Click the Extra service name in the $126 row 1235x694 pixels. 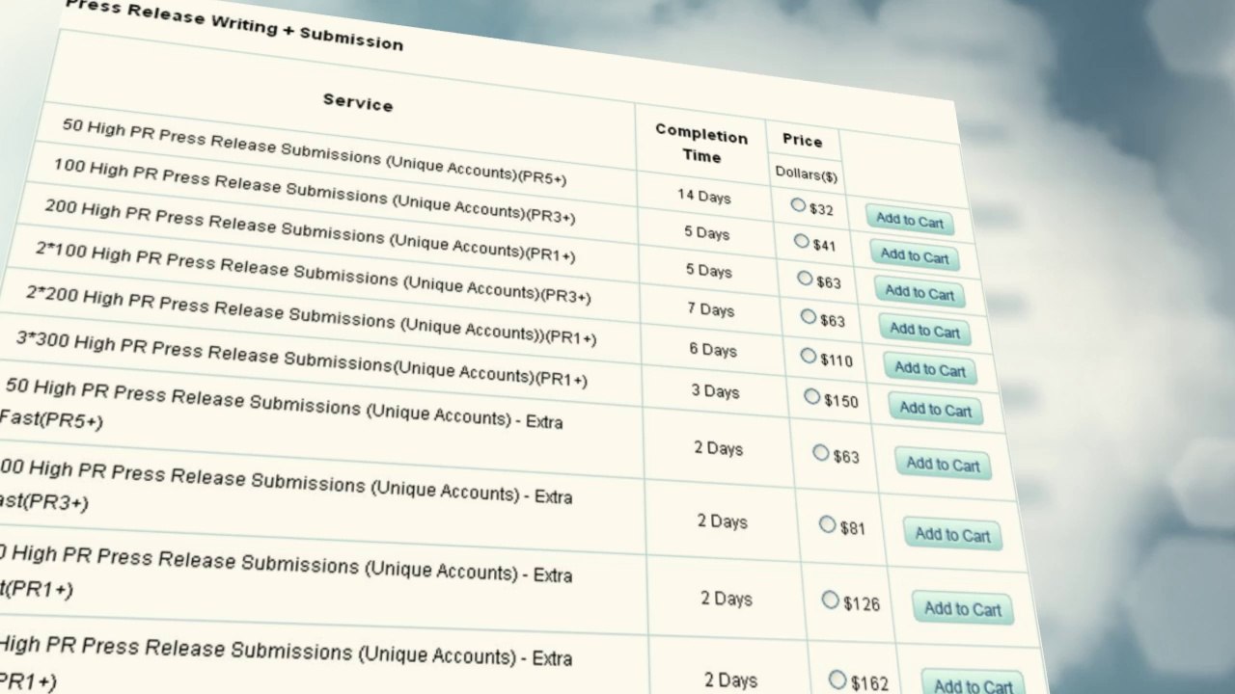(x=286, y=572)
